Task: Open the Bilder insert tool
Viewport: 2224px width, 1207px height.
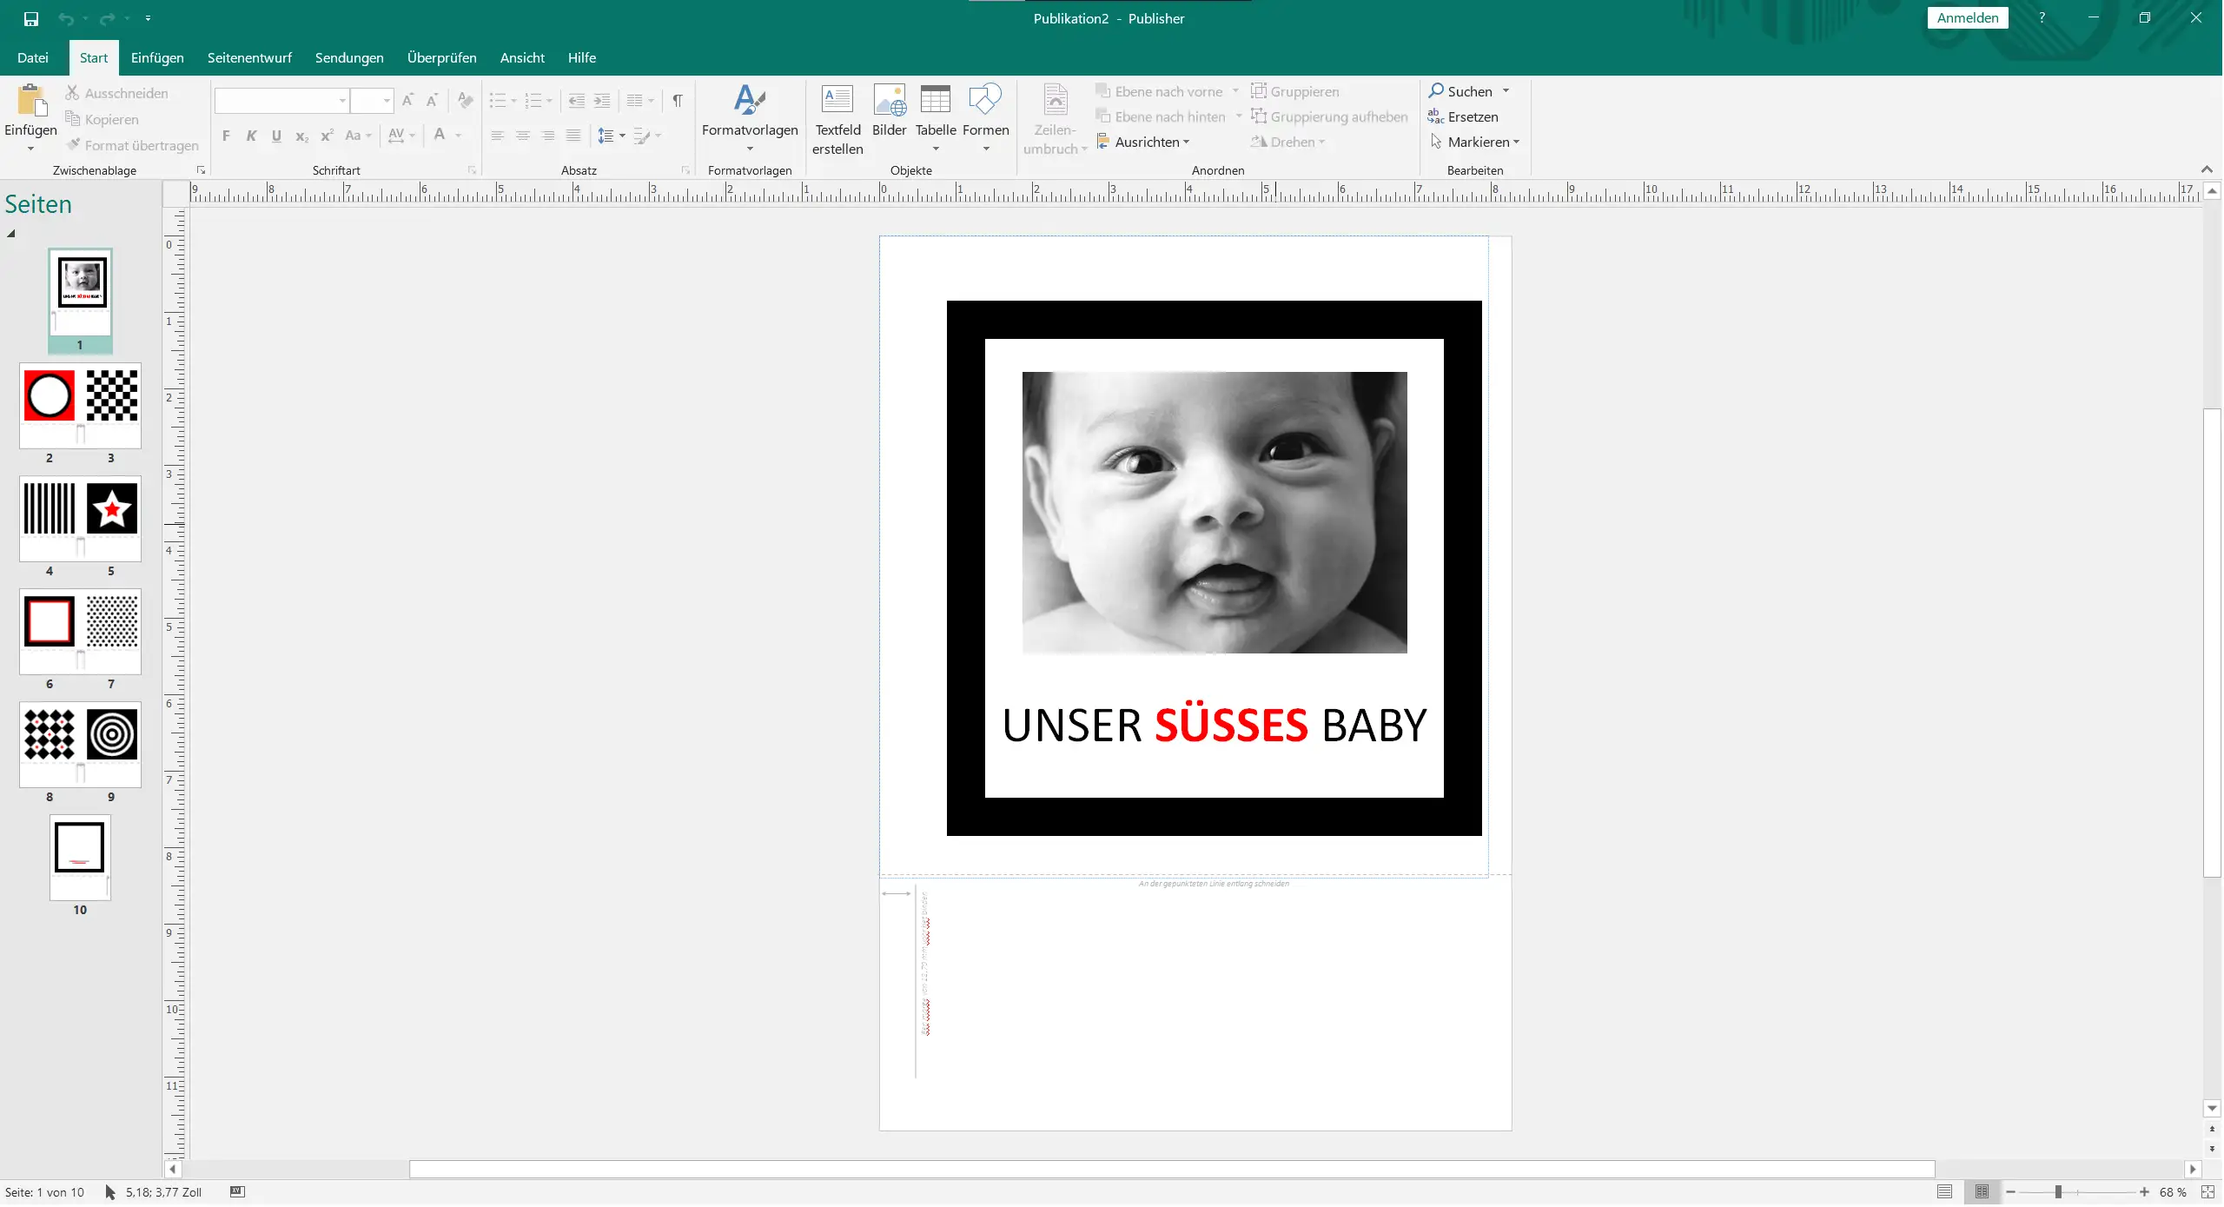Action: point(889,100)
